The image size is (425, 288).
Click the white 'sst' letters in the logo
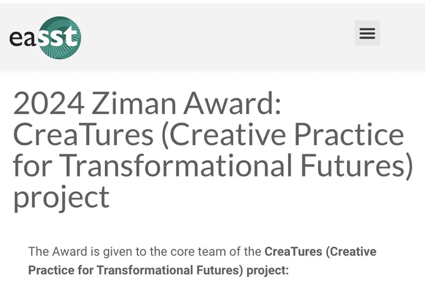[x=57, y=37]
